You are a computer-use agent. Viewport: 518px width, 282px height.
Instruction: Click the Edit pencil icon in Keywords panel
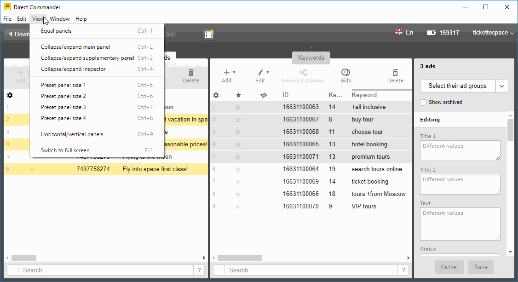point(260,73)
